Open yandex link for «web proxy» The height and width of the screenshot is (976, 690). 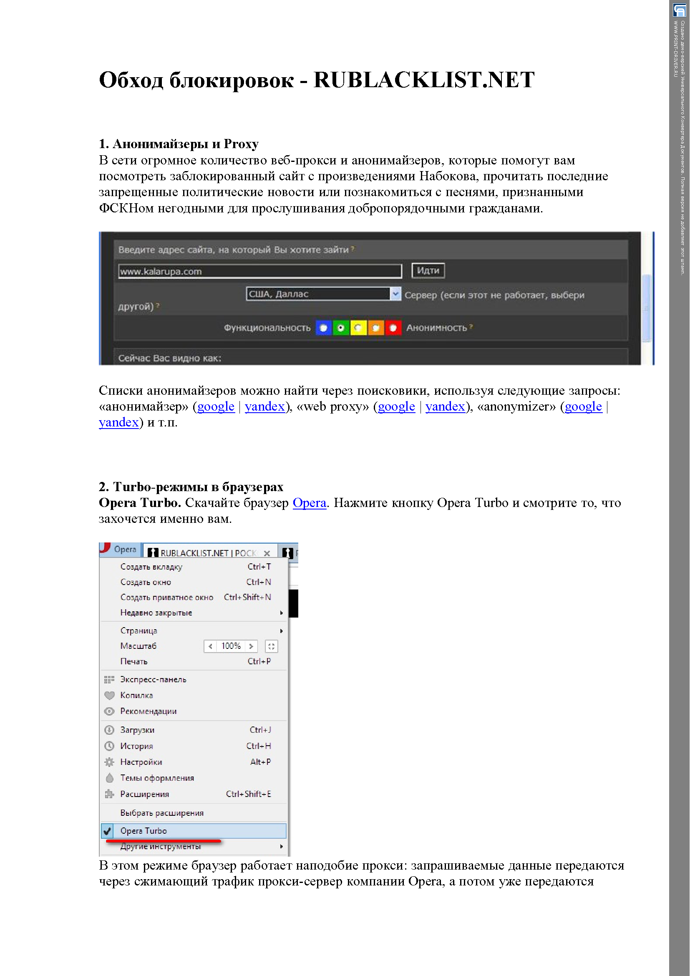point(445,407)
